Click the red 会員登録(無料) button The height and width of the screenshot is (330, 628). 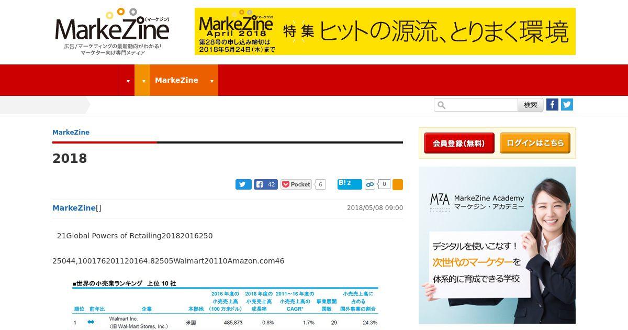[459, 143]
